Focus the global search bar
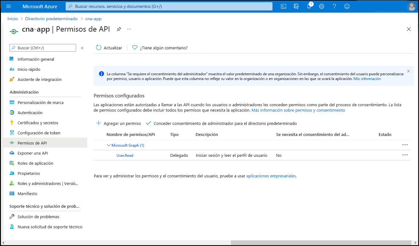 click(x=169, y=6)
